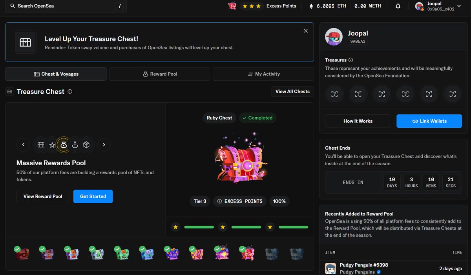The width and height of the screenshot is (471, 275).
Task: Click the How It Works button
Action: click(x=358, y=121)
